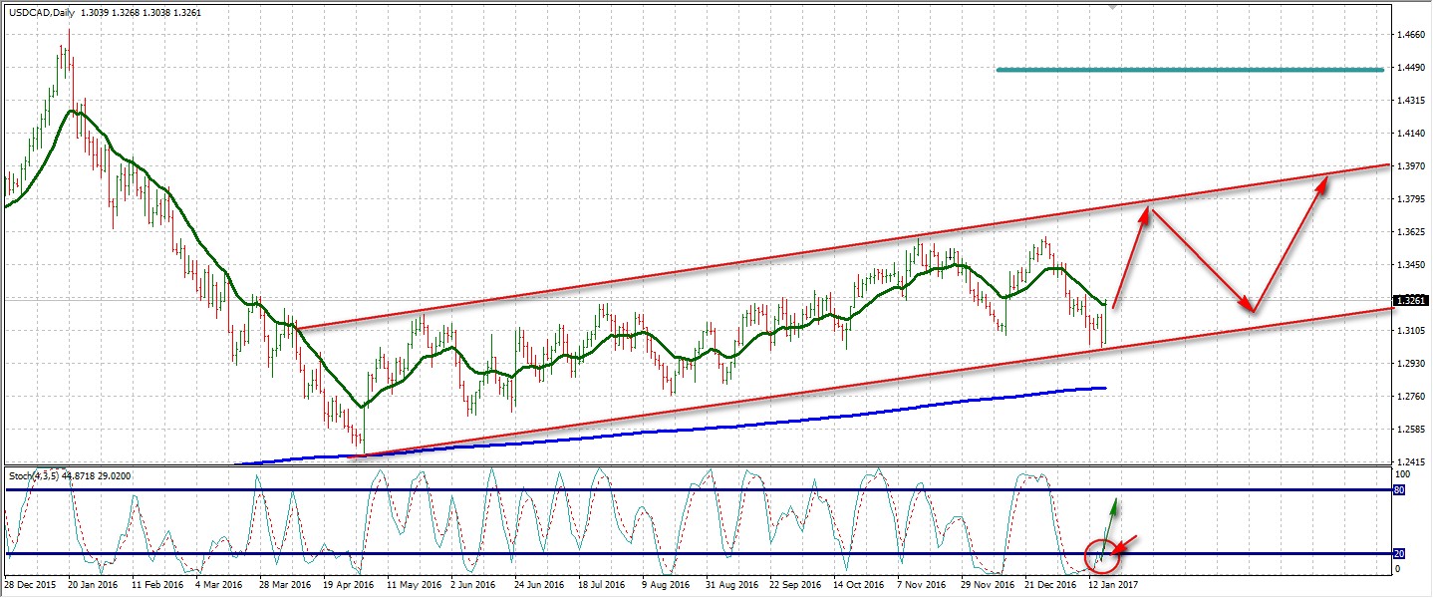Click the 1.3970 price axis label

point(1411,166)
